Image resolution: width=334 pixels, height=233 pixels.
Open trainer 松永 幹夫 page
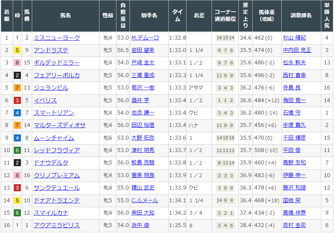click(294, 63)
